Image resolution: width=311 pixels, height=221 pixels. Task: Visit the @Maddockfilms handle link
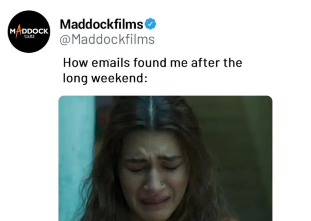(107, 39)
